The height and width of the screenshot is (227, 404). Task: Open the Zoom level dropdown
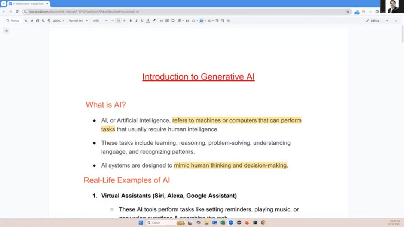(x=58, y=21)
